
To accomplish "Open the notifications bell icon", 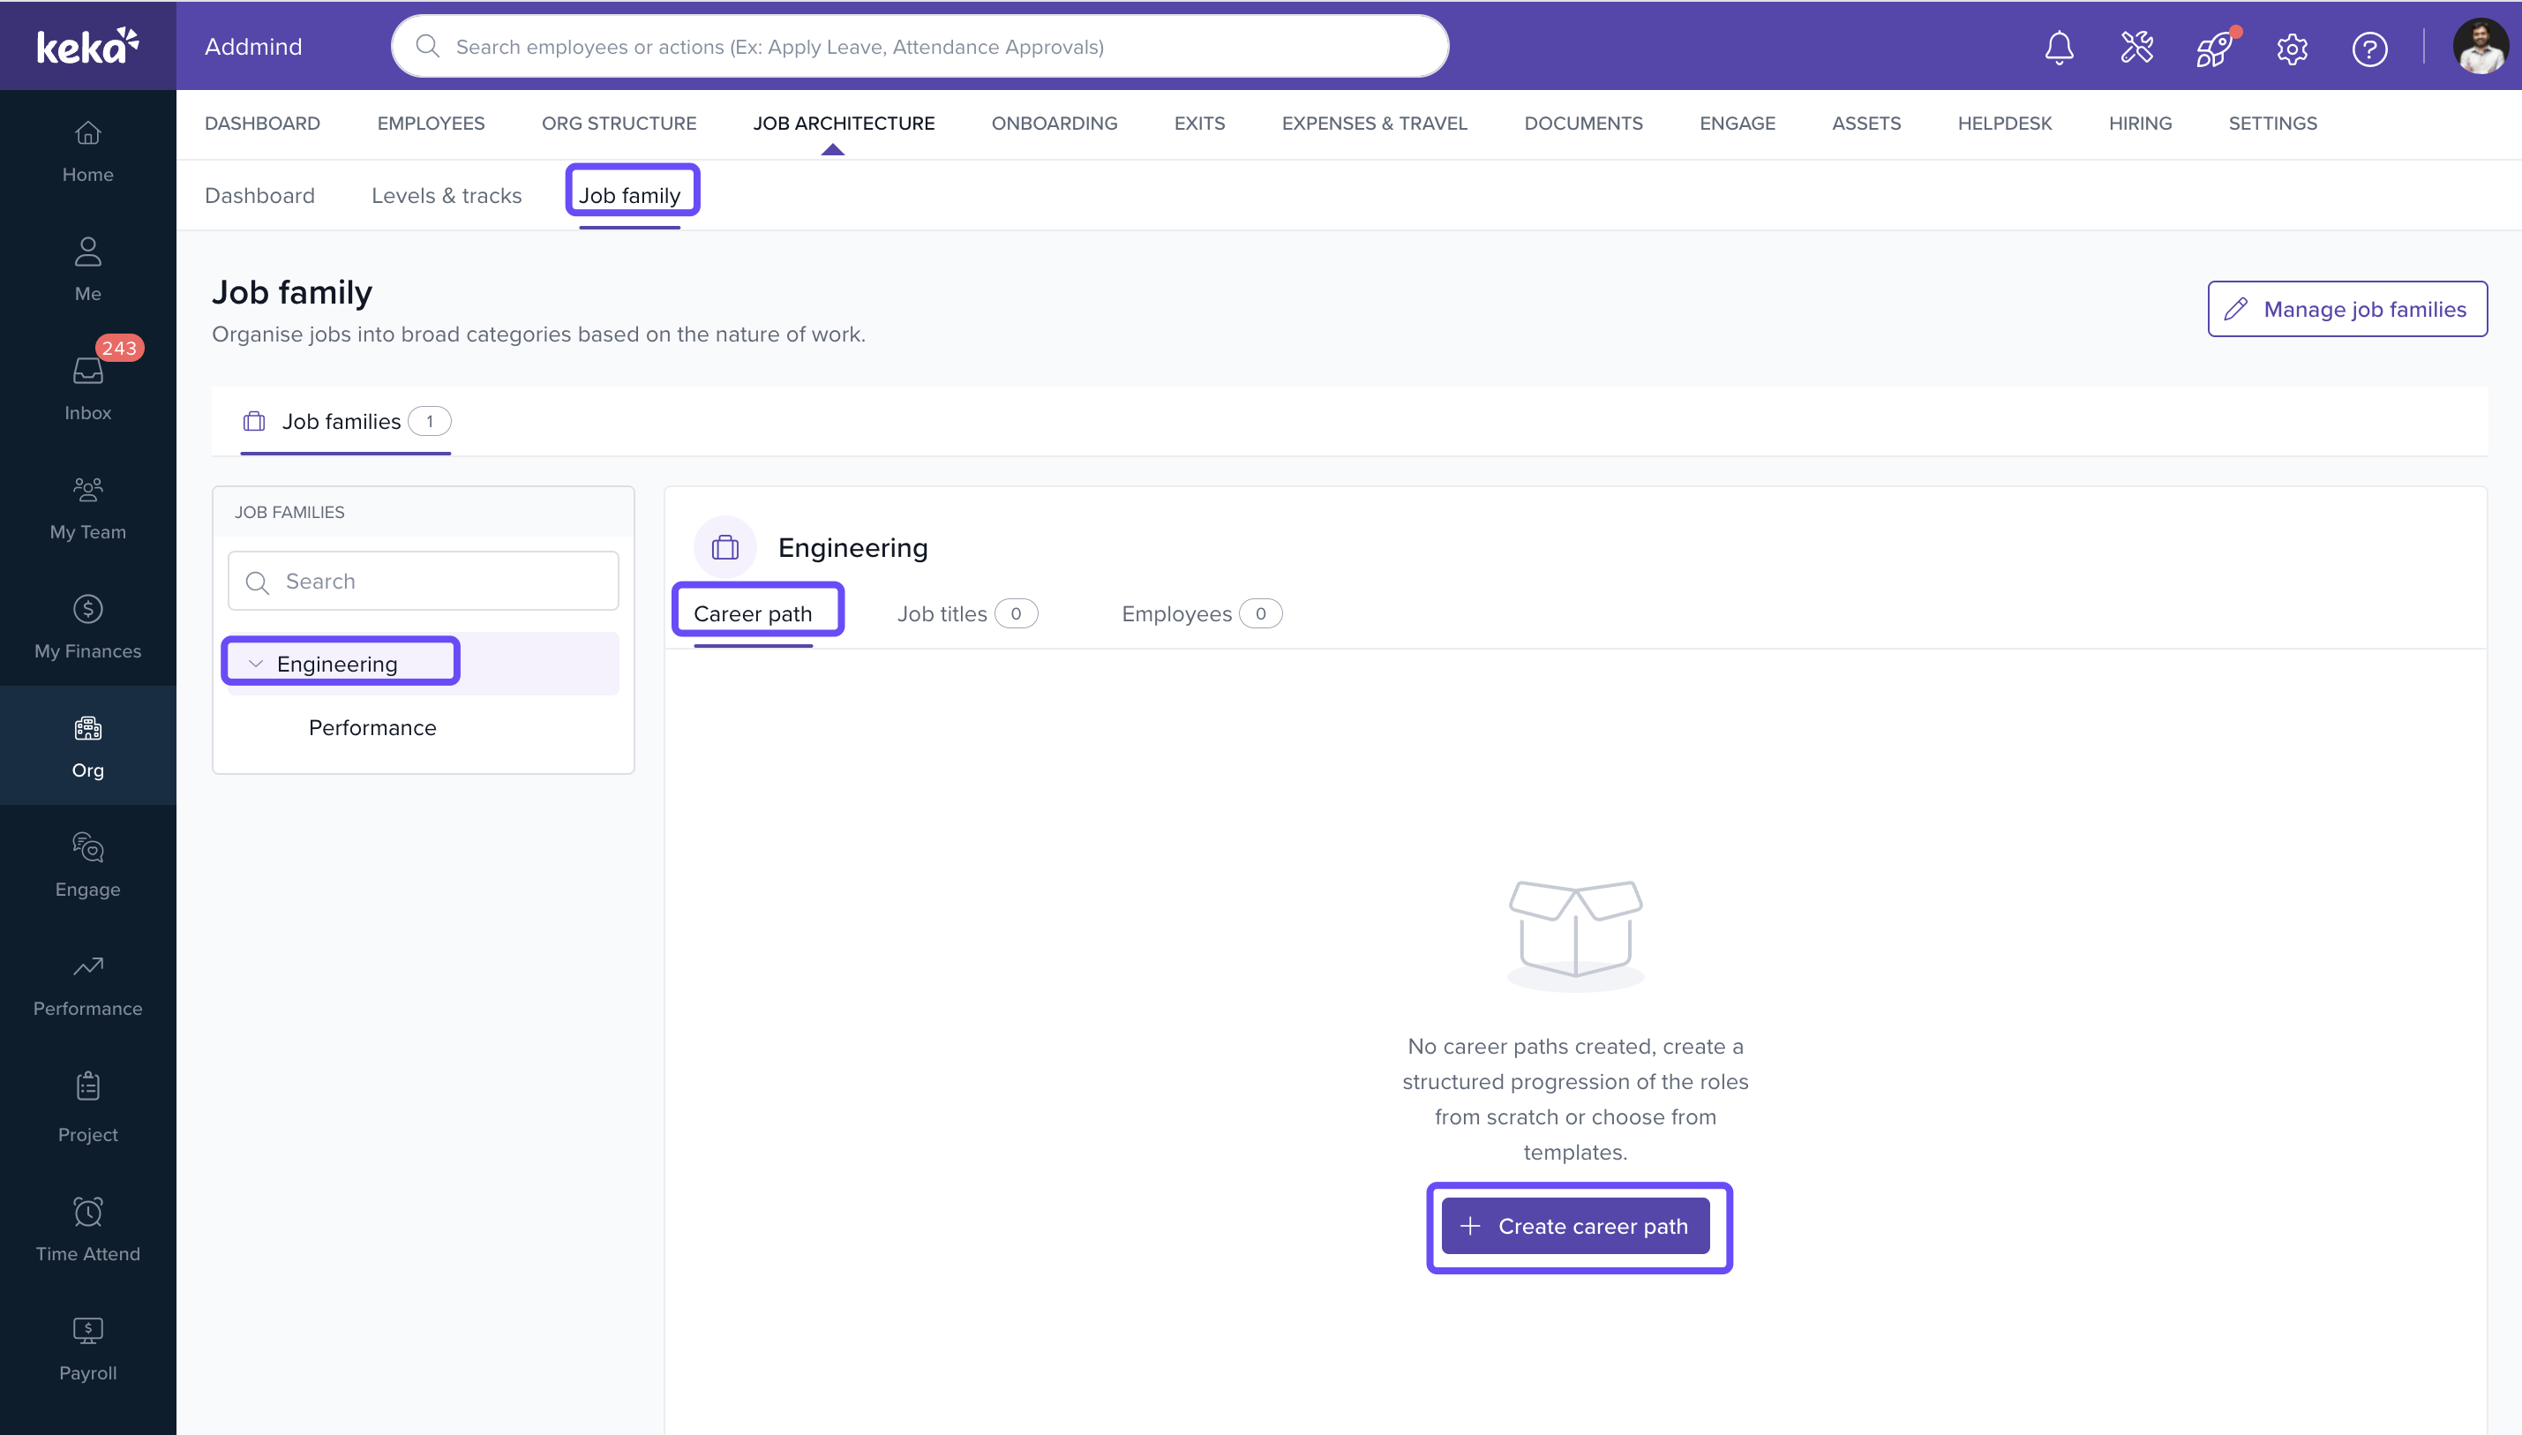I will click(2058, 48).
